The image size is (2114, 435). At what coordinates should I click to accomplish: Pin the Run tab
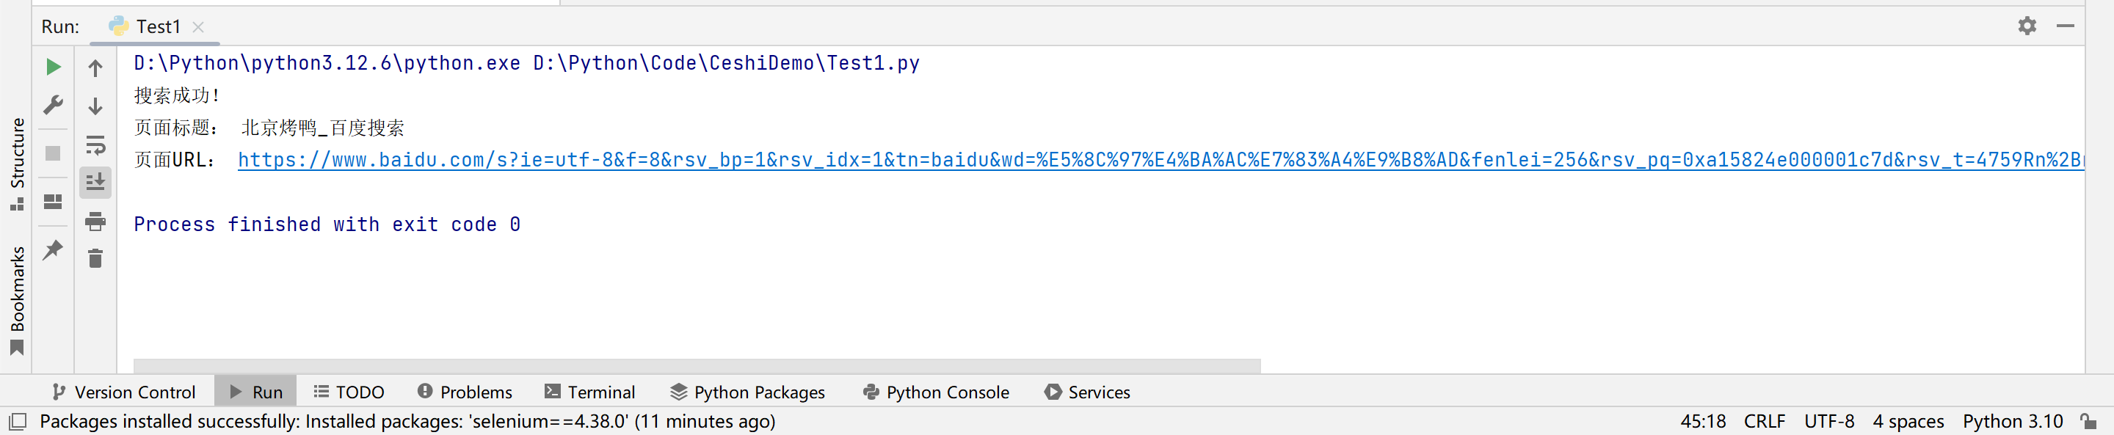tap(54, 249)
